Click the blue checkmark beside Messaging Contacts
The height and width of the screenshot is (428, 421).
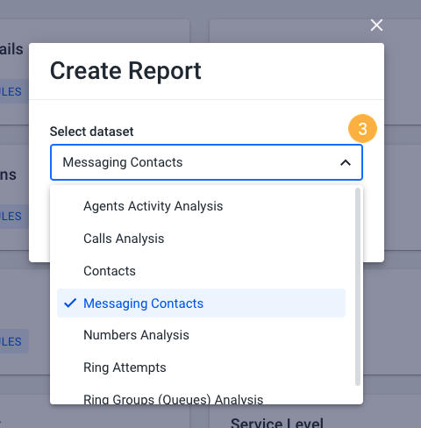(x=70, y=303)
